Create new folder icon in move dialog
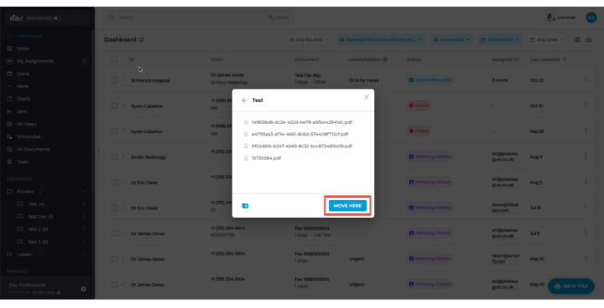Image resolution: width=604 pixels, height=308 pixels. [245, 206]
